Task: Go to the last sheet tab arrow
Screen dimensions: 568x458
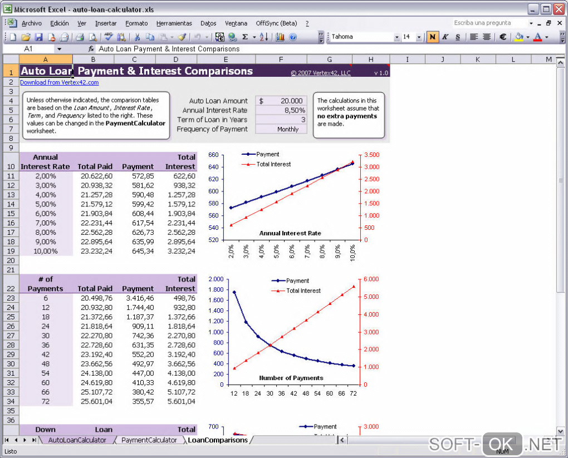Action: pyautogui.click(x=34, y=440)
